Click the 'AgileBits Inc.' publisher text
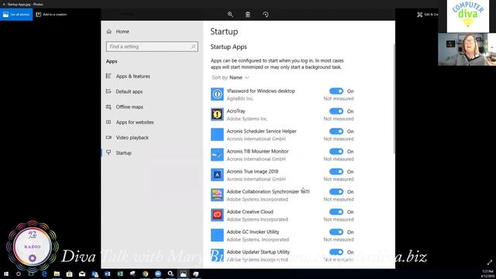Screen dimensions: 496x279 [240, 98]
